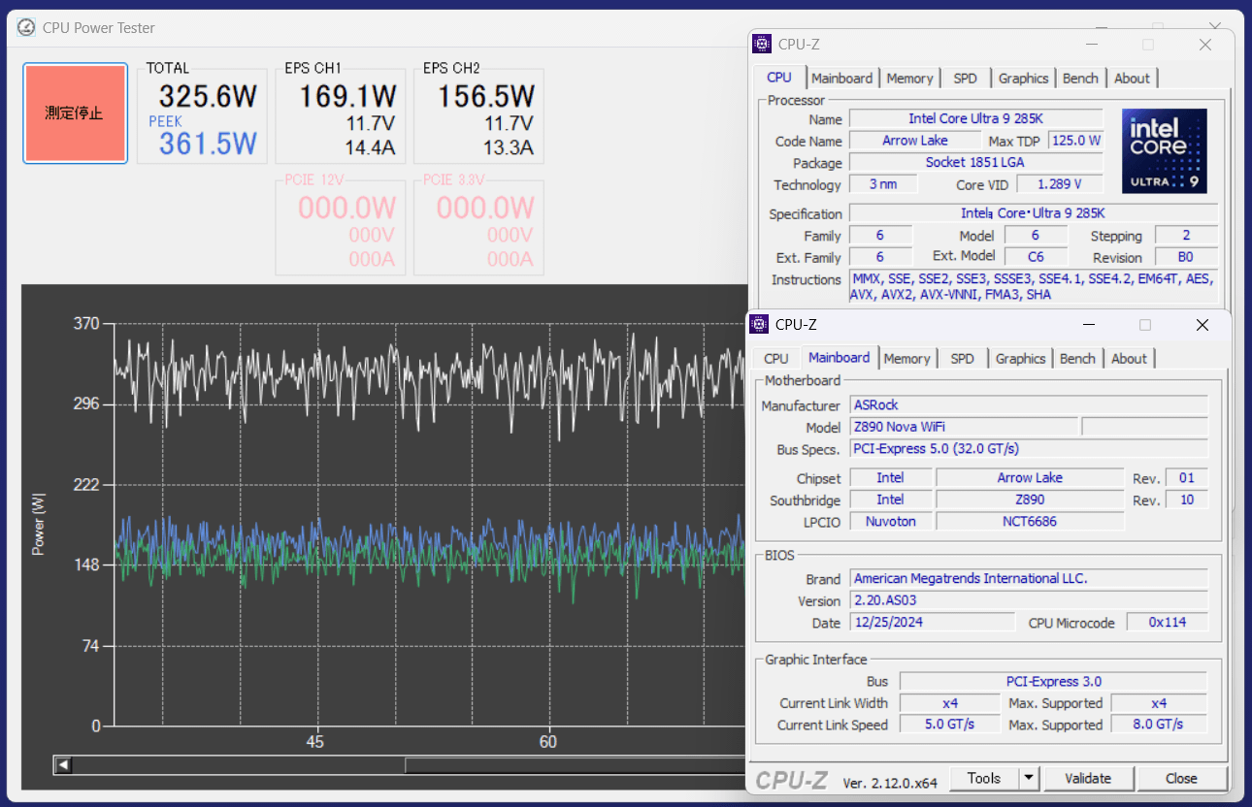Screen dimensions: 1252x807
Task: Open Graphics tab in front CPU-Z window
Action: click(x=1021, y=359)
